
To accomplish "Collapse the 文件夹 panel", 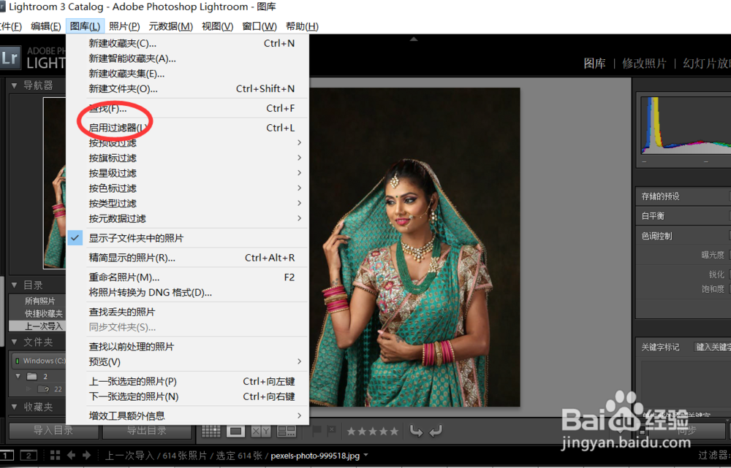I will click(x=14, y=342).
